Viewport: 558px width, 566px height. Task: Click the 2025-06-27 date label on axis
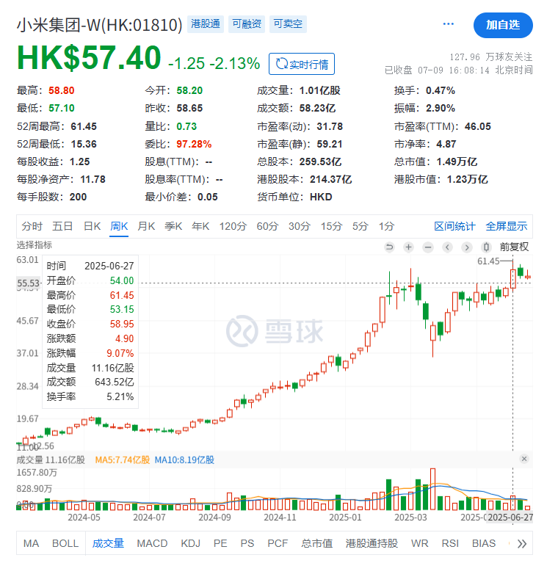510,518
